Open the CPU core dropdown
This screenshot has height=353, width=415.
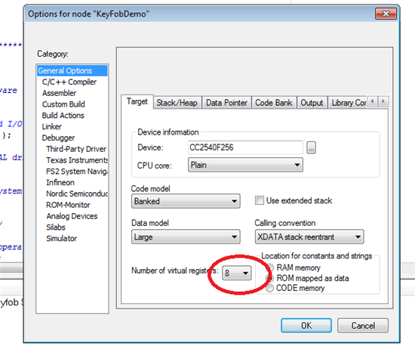coord(245,165)
